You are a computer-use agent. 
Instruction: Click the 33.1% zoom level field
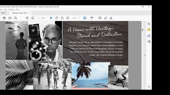[75, 18]
